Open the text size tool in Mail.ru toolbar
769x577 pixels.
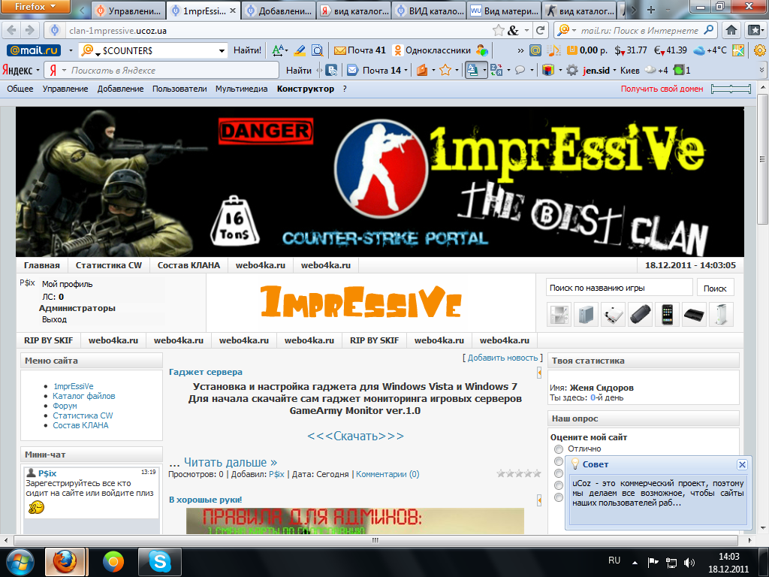click(279, 50)
